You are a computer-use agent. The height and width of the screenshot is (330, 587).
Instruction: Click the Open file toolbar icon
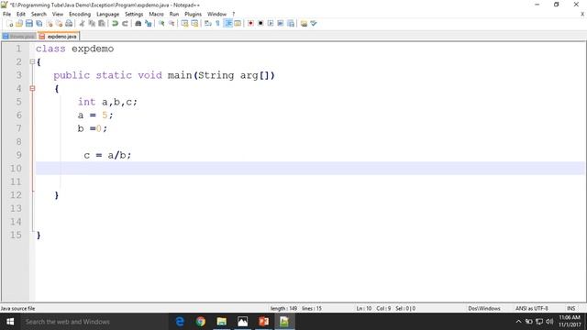point(19,24)
